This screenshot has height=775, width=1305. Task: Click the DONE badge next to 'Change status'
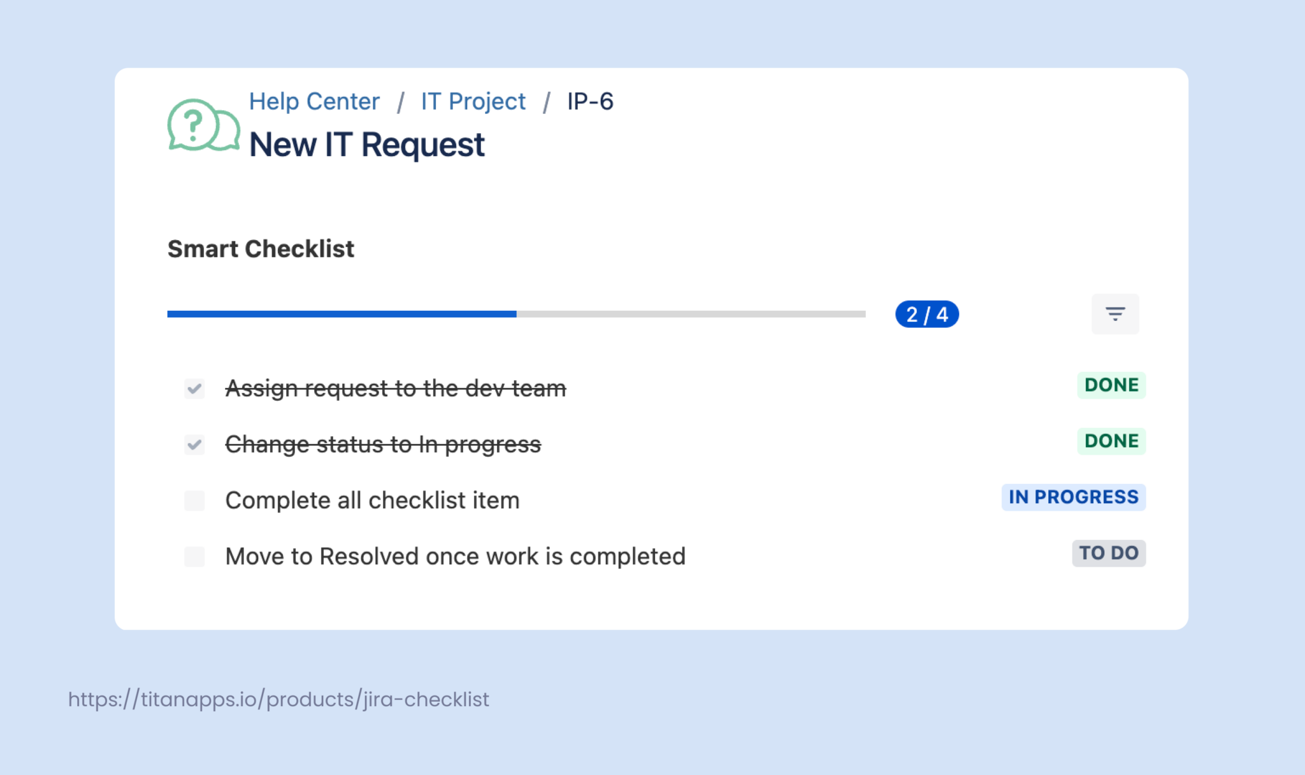pyautogui.click(x=1110, y=441)
